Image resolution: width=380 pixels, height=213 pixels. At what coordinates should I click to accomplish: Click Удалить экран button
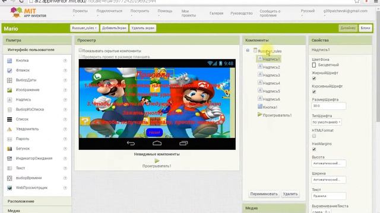click(x=142, y=28)
